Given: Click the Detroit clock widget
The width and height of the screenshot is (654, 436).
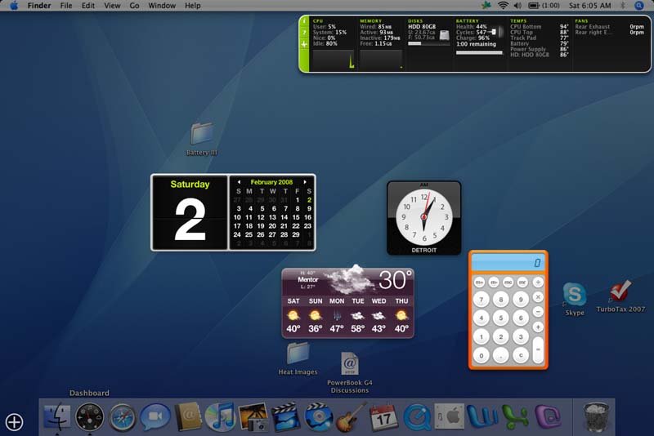Looking at the screenshot, I should [x=423, y=218].
